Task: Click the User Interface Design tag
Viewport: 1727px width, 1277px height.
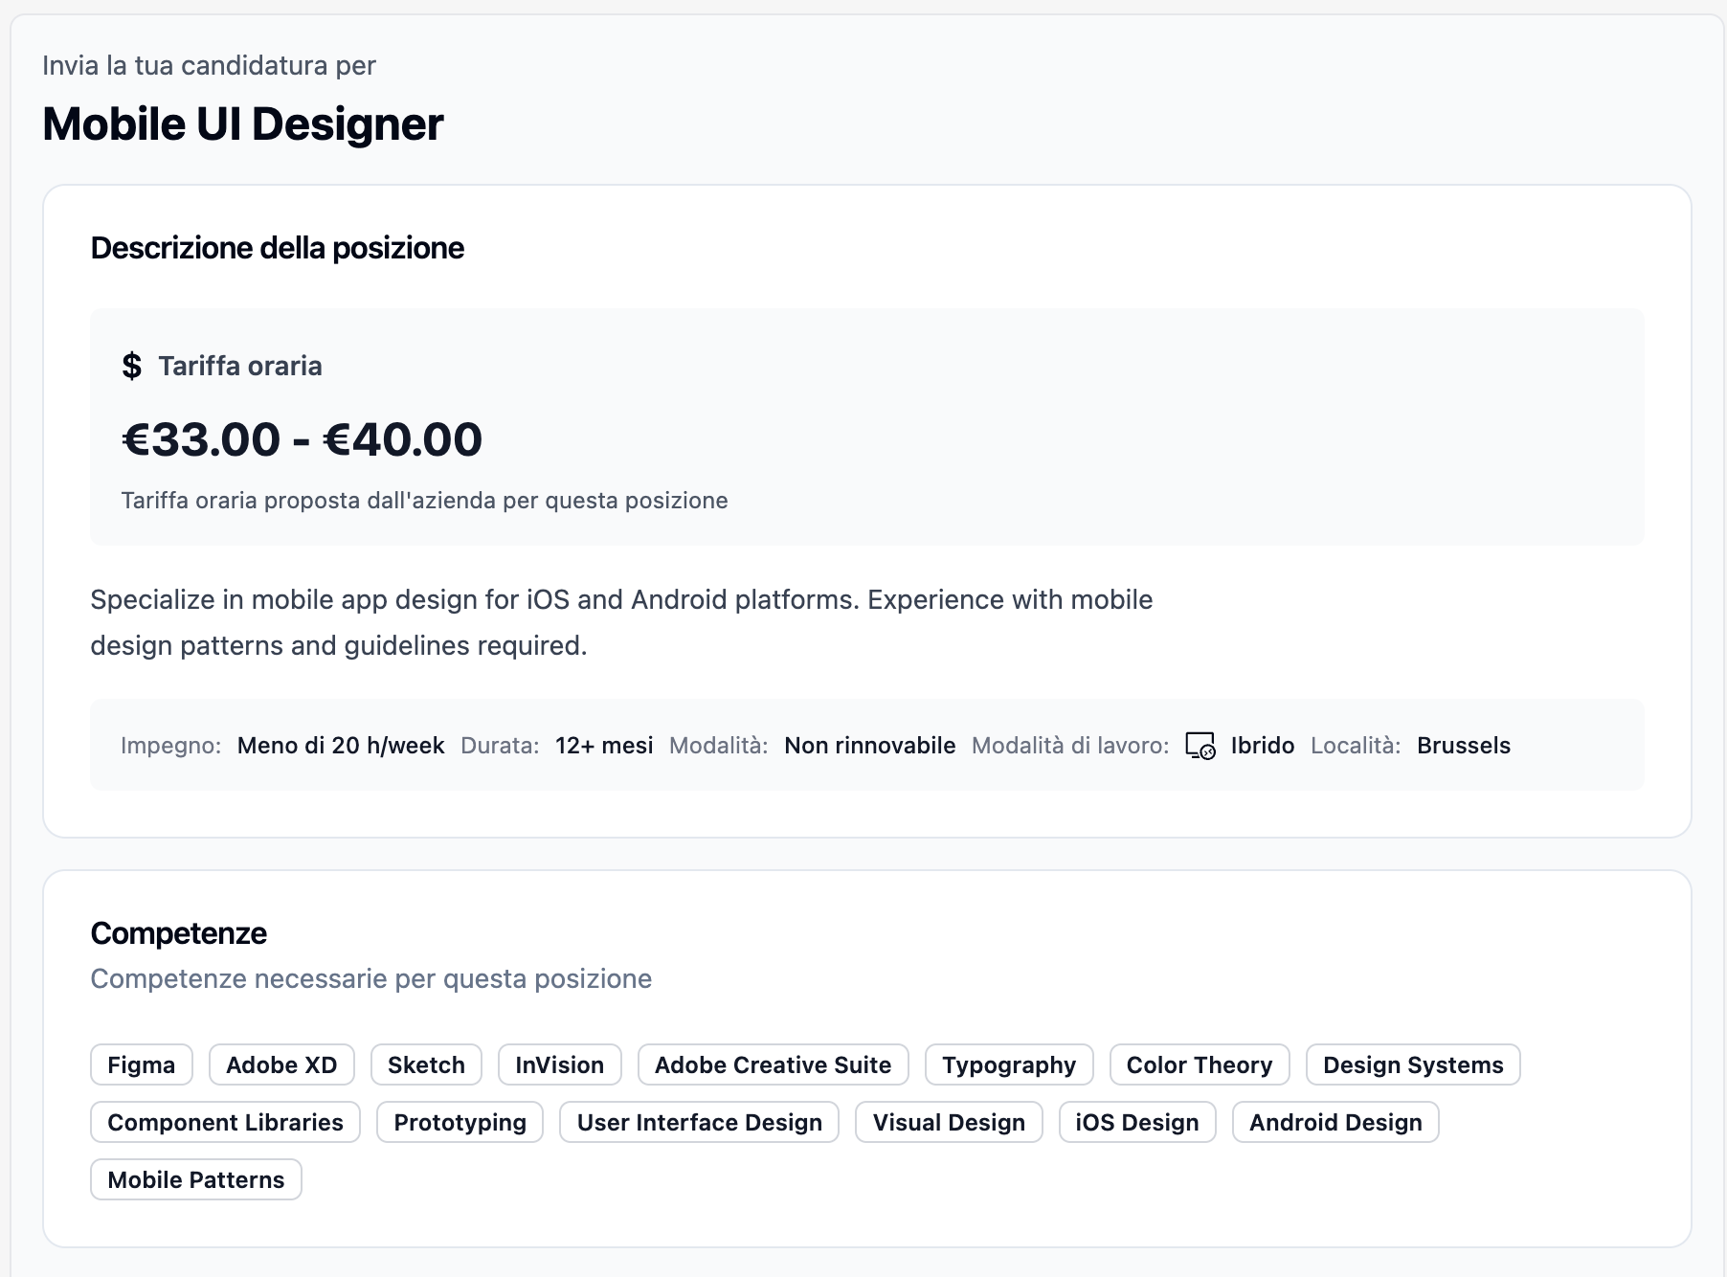Action: 699,1122
